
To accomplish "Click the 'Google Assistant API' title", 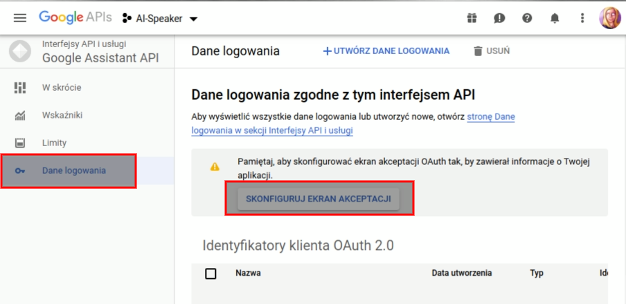I will click(x=100, y=58).
